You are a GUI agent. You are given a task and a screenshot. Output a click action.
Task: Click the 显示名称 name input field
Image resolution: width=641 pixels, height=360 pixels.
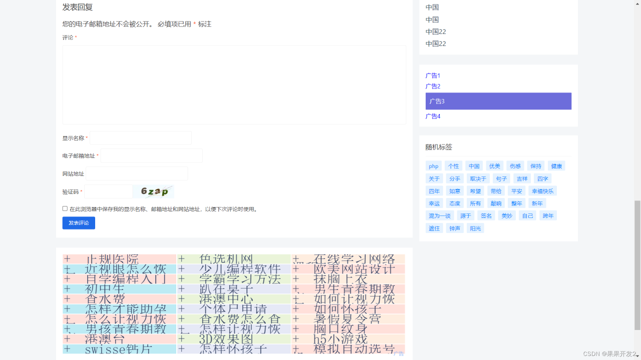pyautogui.click(x=141, y=137)
